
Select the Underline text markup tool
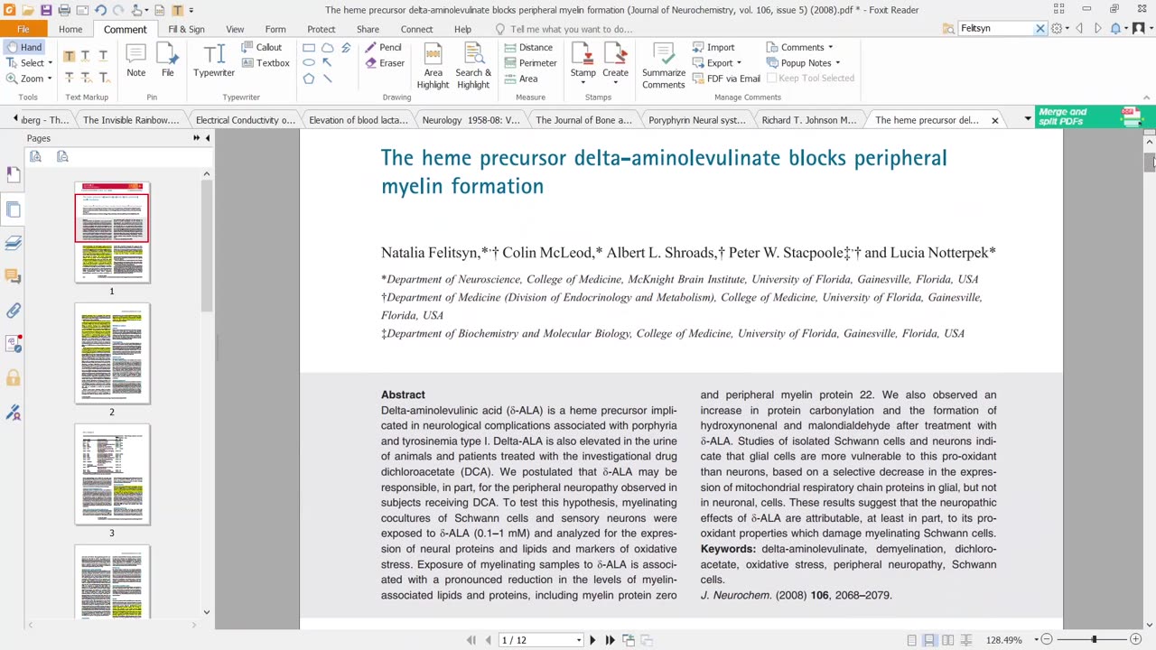[103, 56]
